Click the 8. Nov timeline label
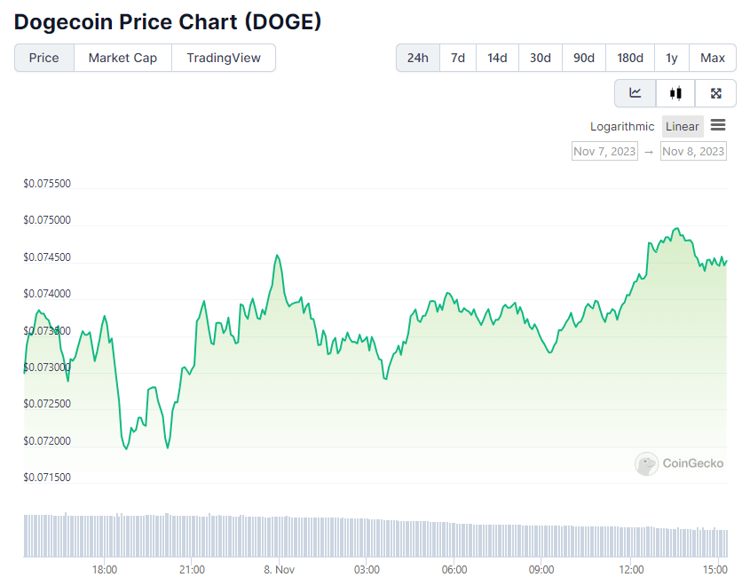The width and height of the screenshot is (742, 585). (x=280, y=569)
